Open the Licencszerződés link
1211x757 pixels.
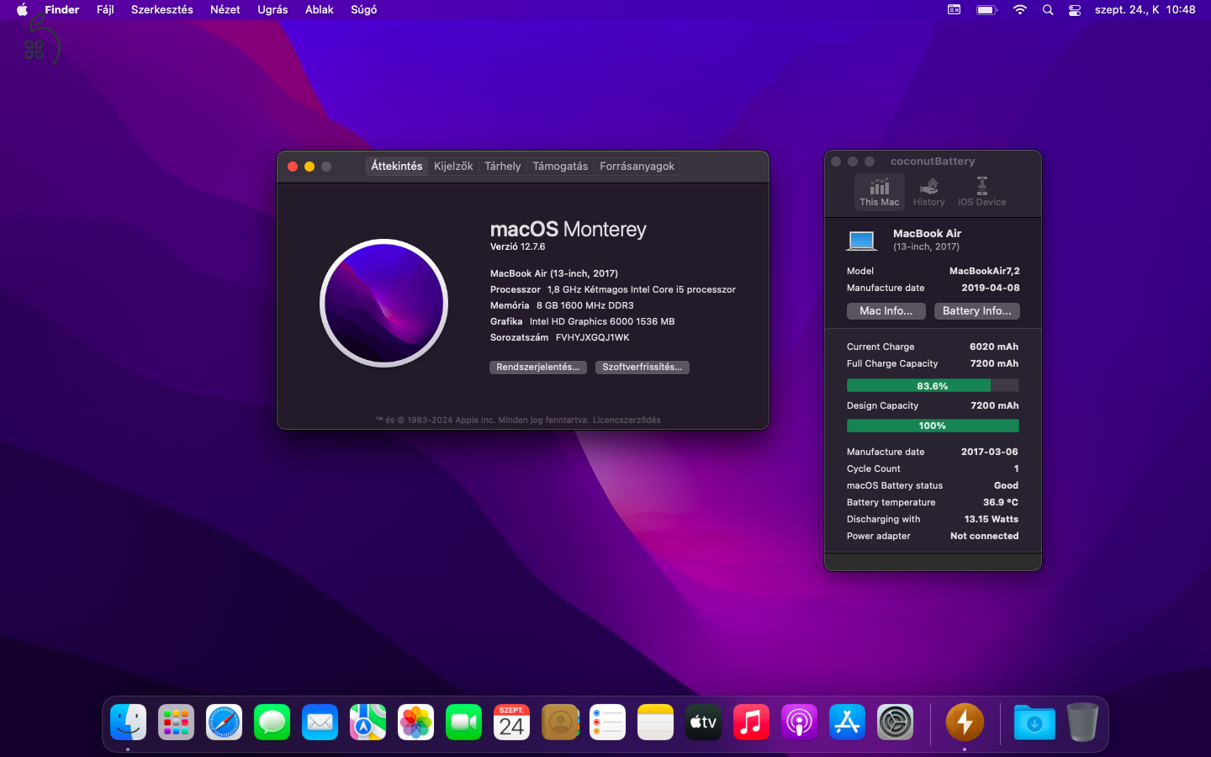coord(627,421)
